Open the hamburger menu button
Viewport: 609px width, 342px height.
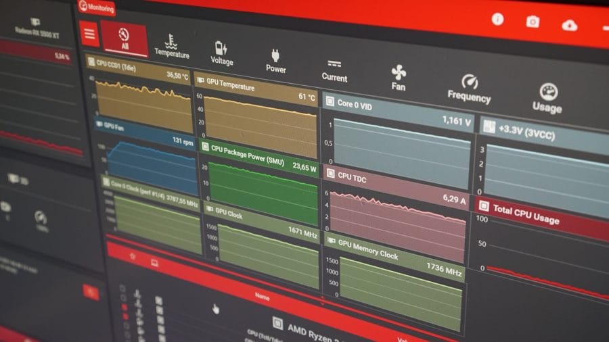coord(89,34)
